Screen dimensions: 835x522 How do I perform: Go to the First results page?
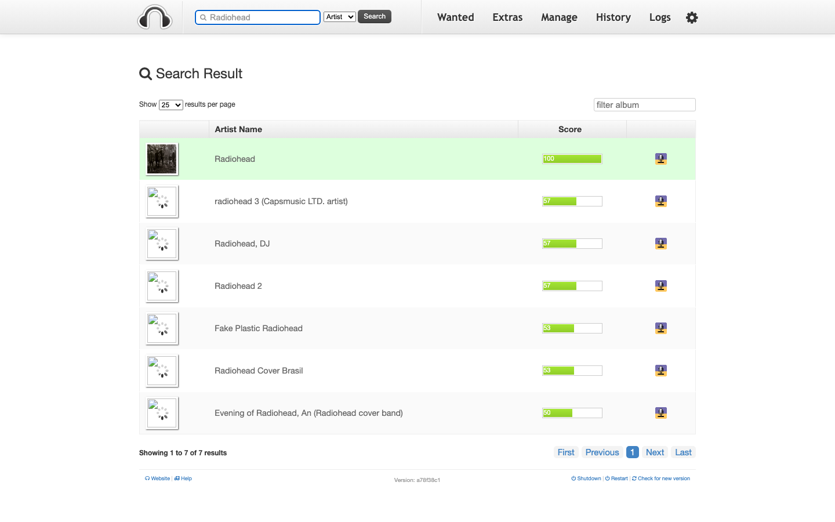(x=566, y=452)
